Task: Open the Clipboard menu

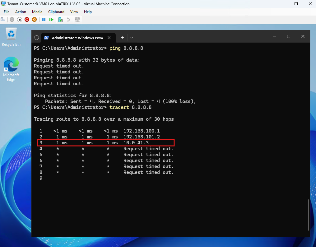Action: (56, 12)
